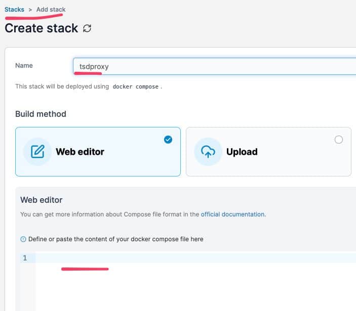Click the Web editor section heading

[42, 200]
